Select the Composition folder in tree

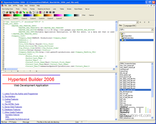127,36
